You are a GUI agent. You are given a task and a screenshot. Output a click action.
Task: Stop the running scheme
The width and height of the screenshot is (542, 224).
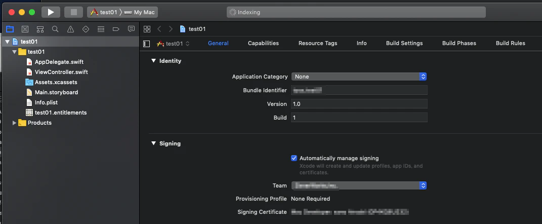click(73, 12)
